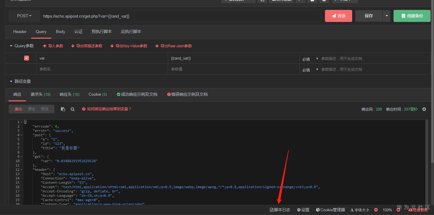Image resolution: width=434 pixels, height=215 pixels.
Task: Fold line 1 in the JSON response
Action: point(21,122)
